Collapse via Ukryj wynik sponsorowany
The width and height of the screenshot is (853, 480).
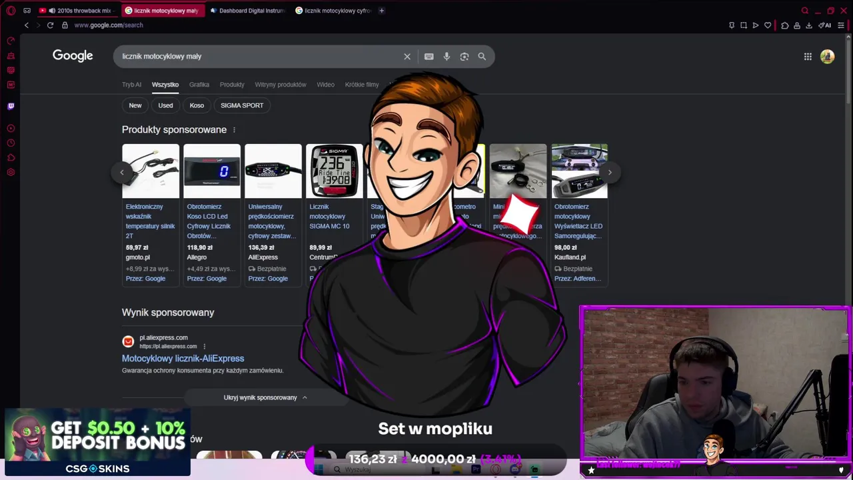(x=265, y=397)
